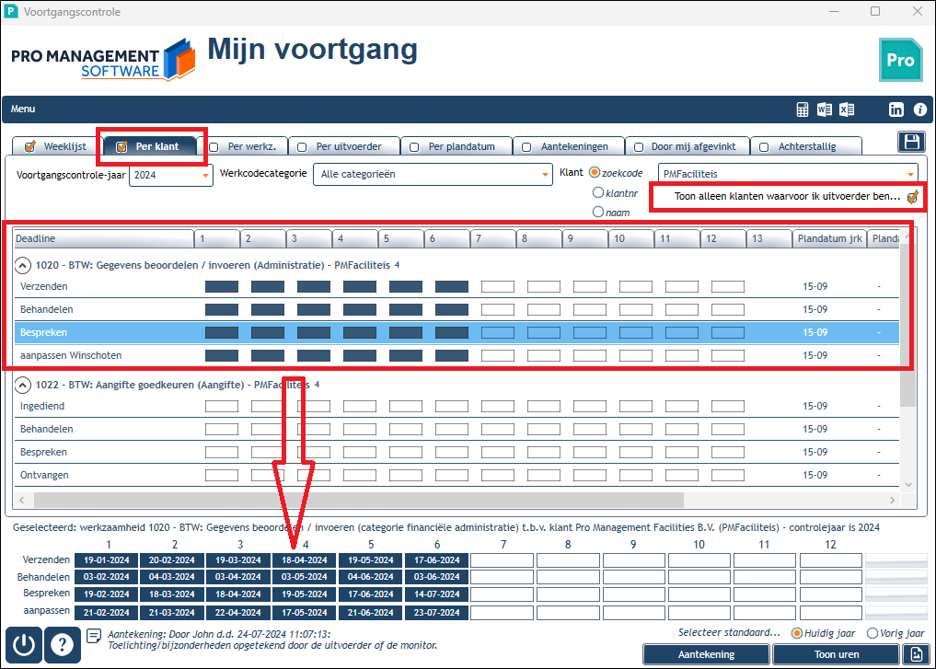The height and width of the screenshot is (669, 936).
Task: Collapse the 1022 BTW Aangifte goedkeuren group
Action: 22,385
